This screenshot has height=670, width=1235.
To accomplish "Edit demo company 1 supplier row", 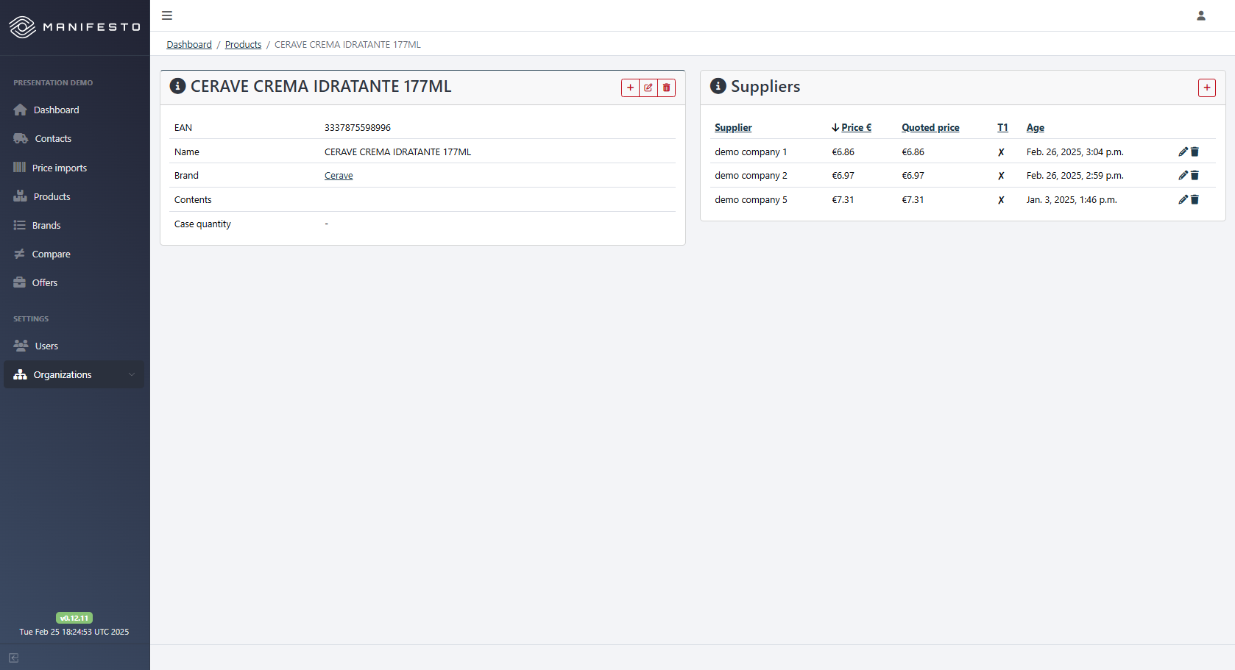I will 1183,152.
